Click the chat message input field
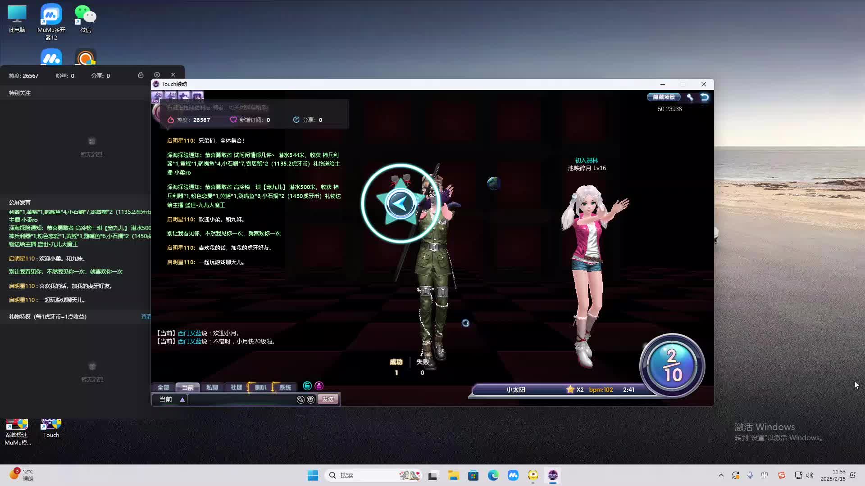The image size is (865, 486). coord(241,400)
